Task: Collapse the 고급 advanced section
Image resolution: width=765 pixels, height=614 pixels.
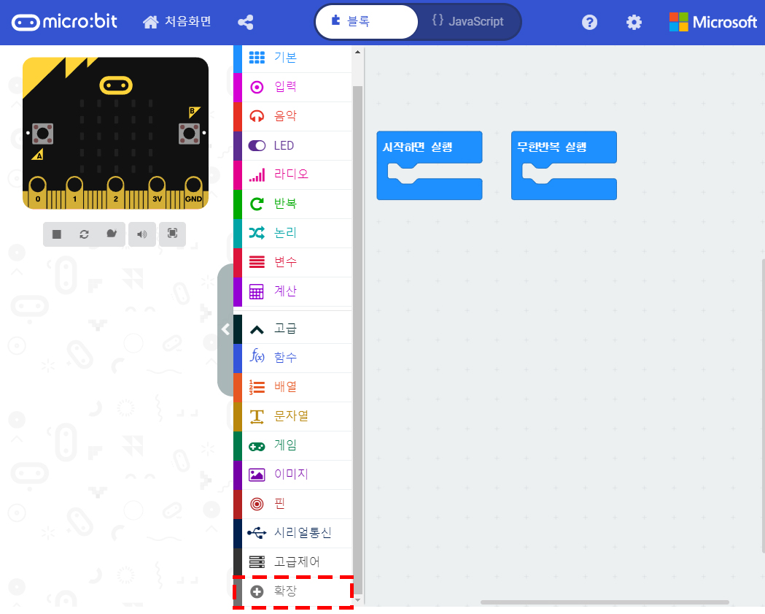Action: point(292,329)
